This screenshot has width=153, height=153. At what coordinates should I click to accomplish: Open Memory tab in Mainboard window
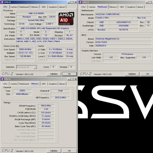pyautogui.click(x=113, y=7)
